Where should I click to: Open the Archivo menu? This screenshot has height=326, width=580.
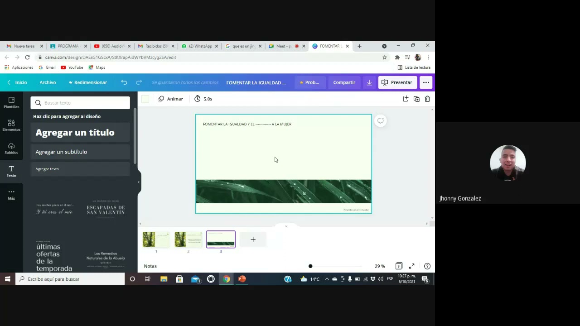point(48,82)
